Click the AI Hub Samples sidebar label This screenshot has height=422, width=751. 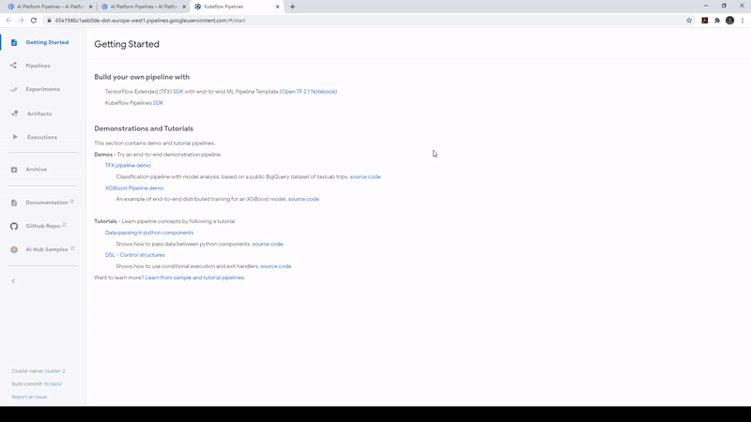coord(46,249)
